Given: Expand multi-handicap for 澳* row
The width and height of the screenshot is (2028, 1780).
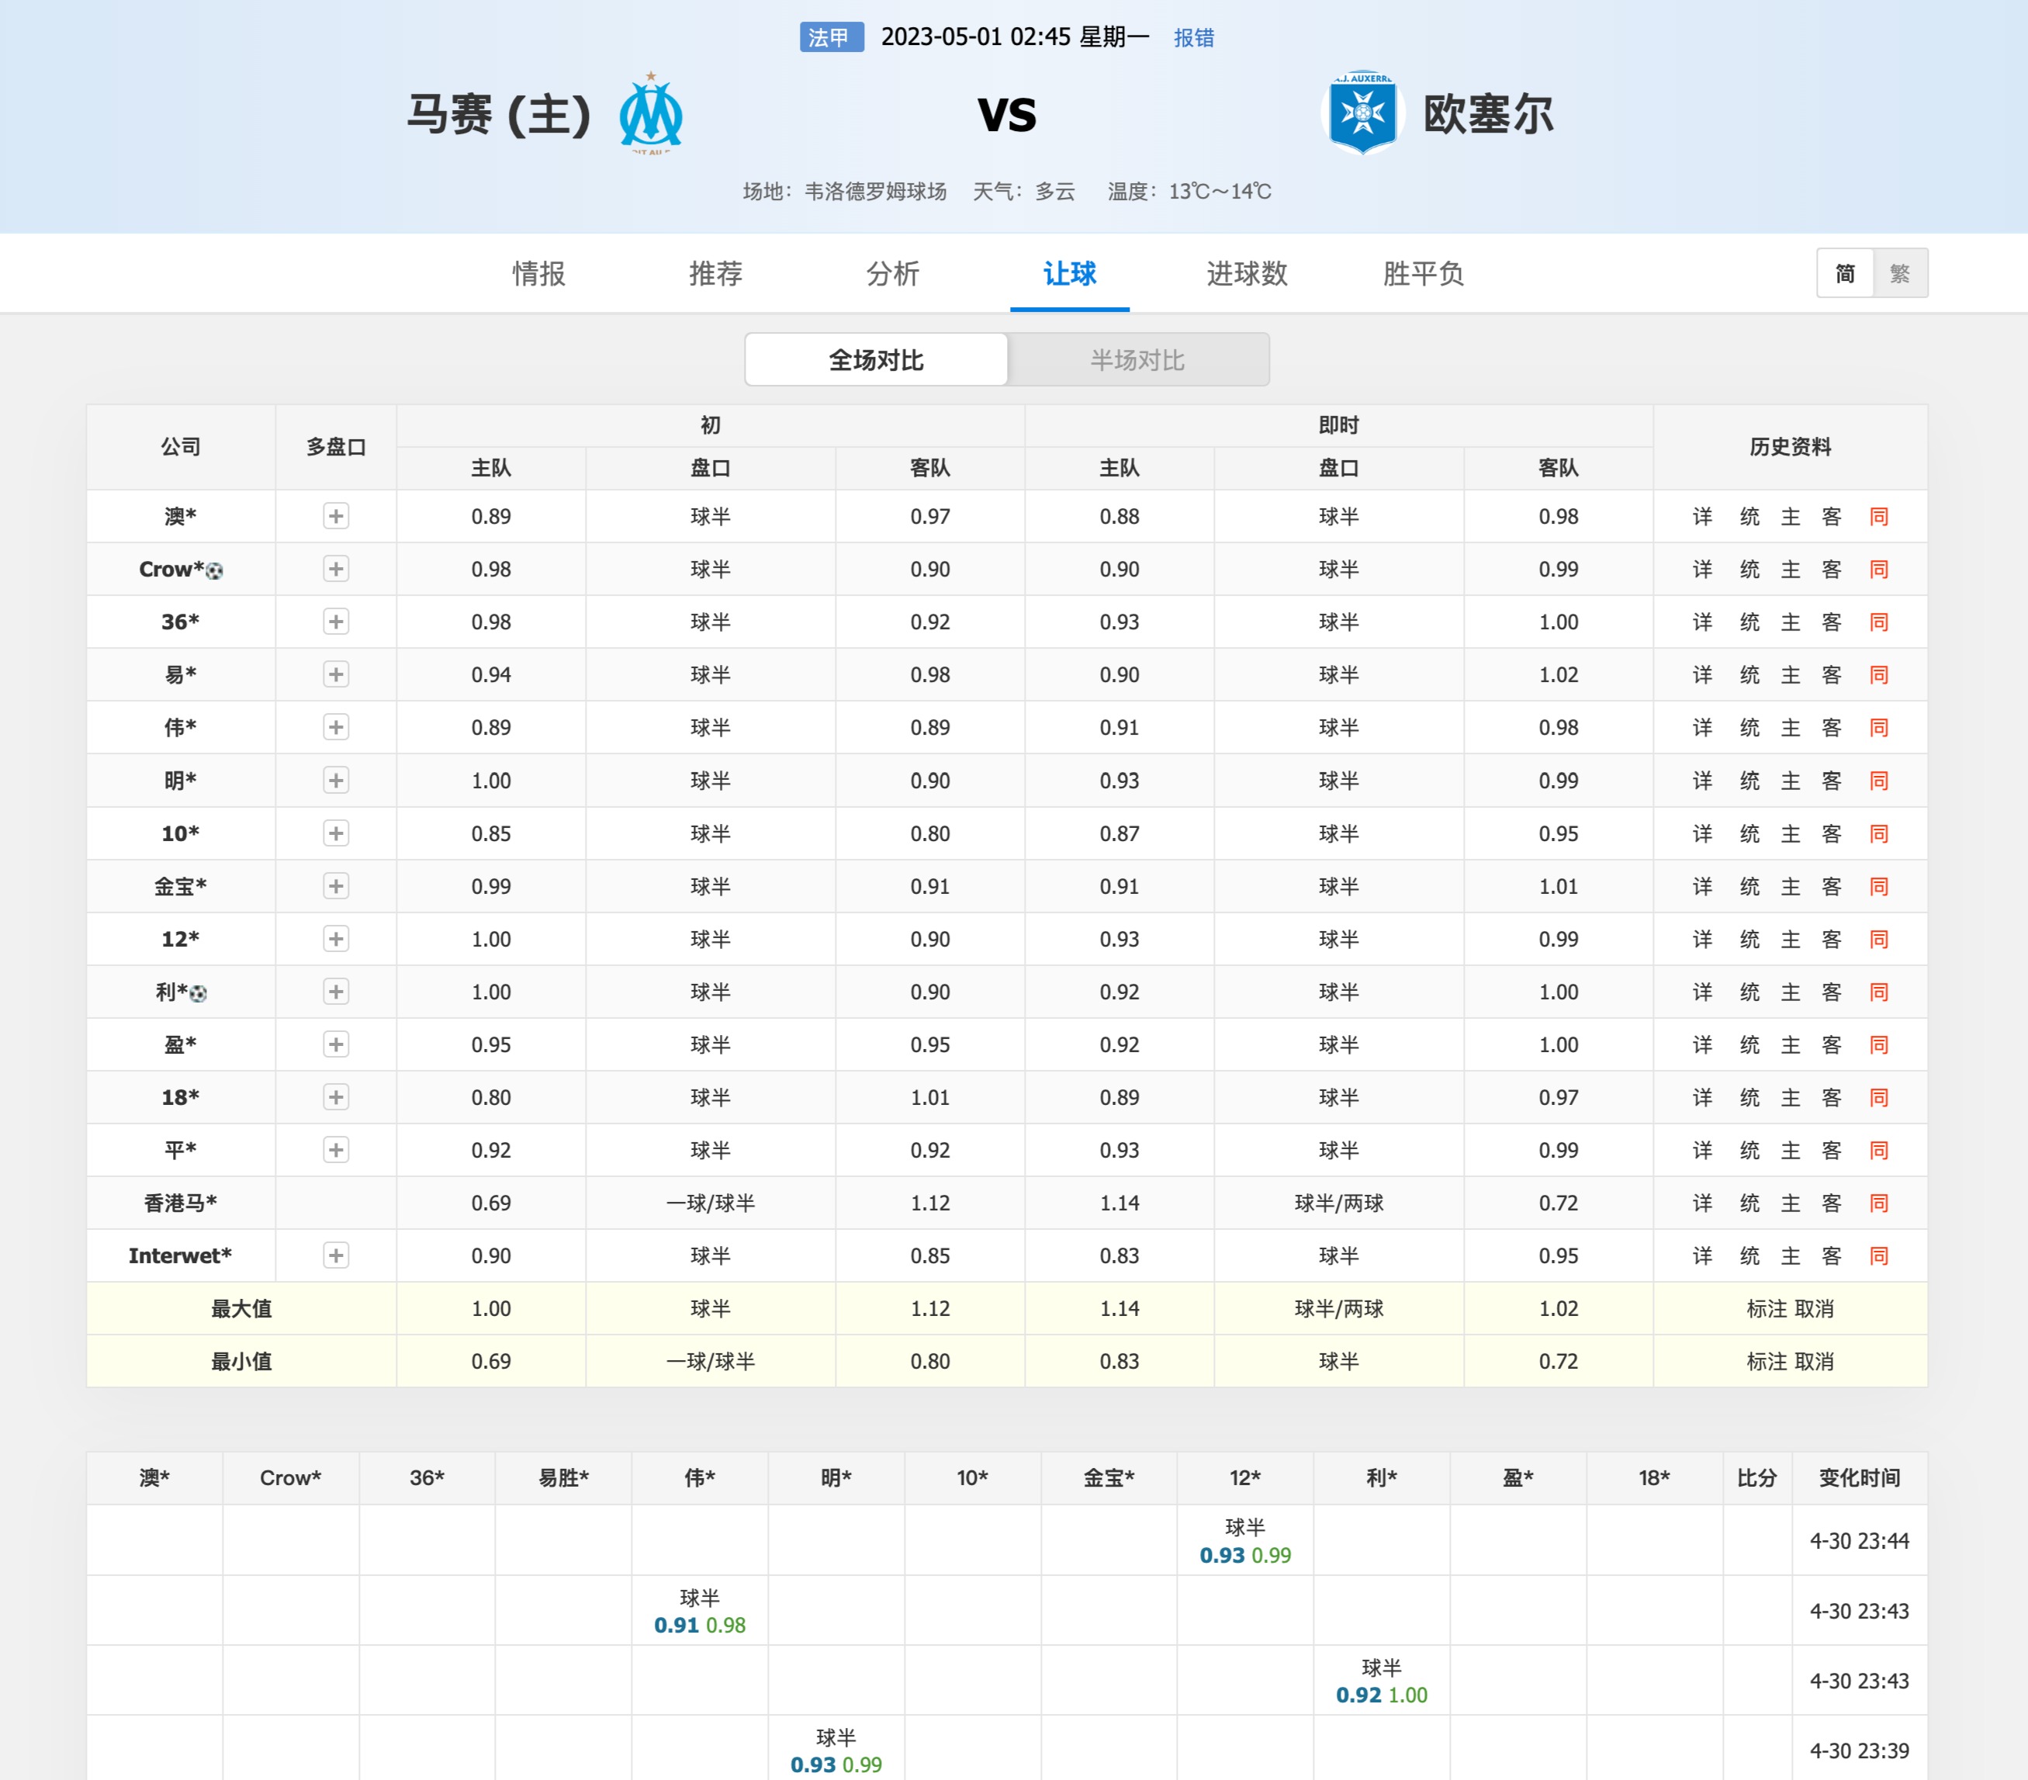Looking at the screenshot, I should click(x=337, y=516).
